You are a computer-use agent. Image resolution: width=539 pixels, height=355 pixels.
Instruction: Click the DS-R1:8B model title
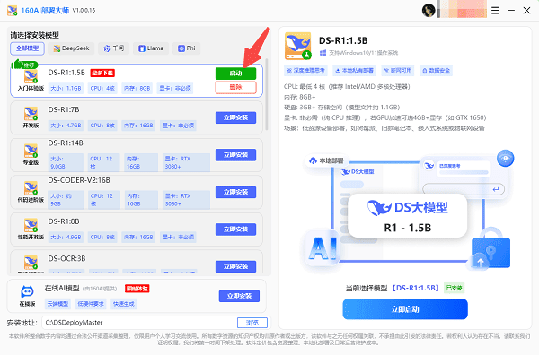coord(64,221)
